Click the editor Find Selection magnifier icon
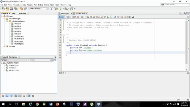 pyautogui.click(x=88, y=17)
